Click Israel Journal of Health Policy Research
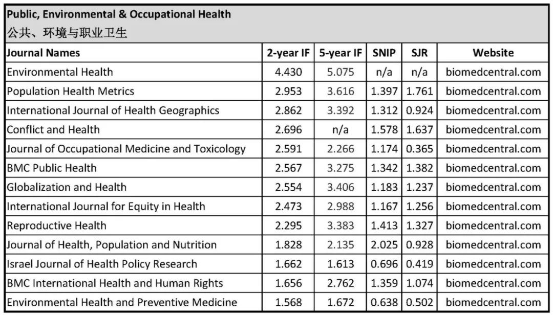Screen dimensions: 553x316 pos(102,264)
